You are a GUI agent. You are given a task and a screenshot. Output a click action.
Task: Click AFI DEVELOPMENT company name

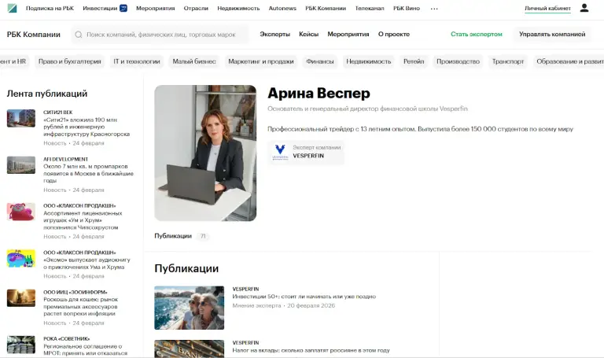click(65, 159)
